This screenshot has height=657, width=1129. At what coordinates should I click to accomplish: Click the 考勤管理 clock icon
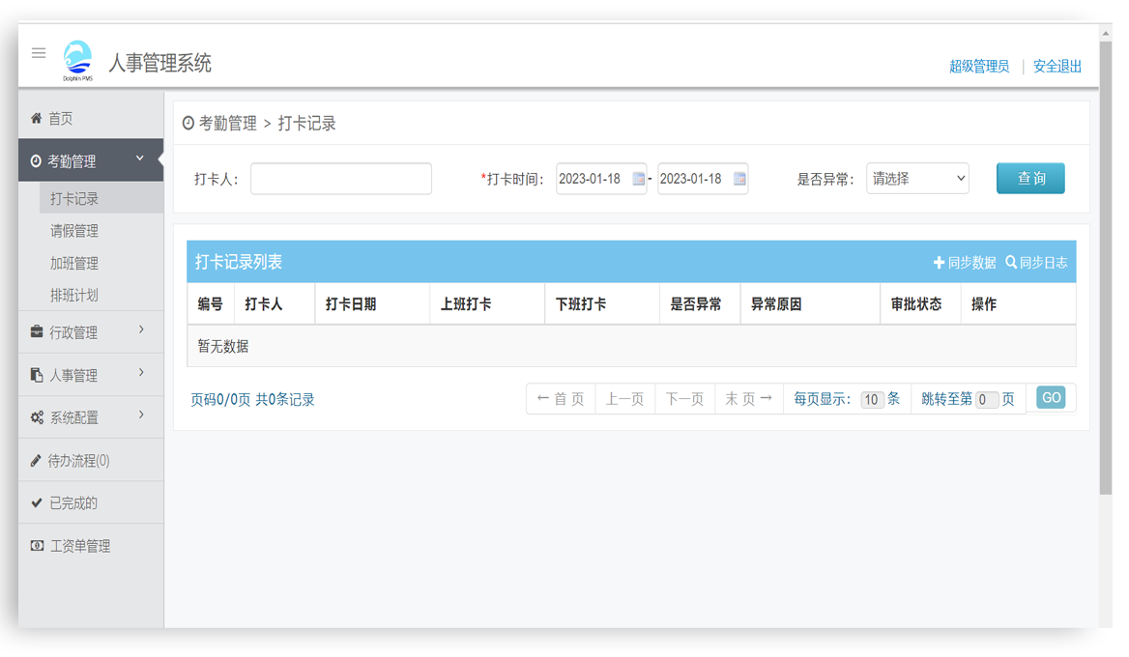(x=35, y=160)
